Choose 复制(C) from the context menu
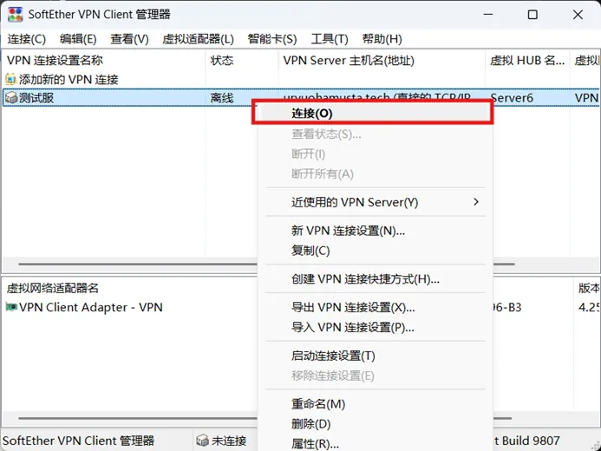The image size is (601, 451). click(x=310, y=251)
